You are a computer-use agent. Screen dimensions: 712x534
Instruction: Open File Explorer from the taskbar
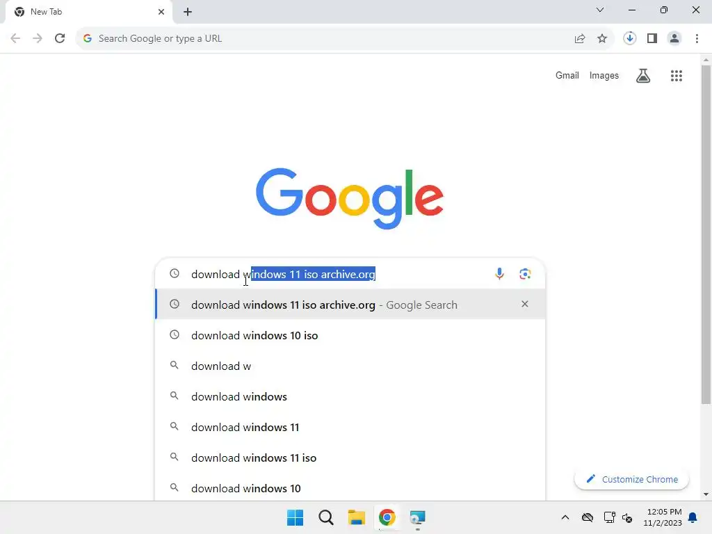click(x=357, y=517)
